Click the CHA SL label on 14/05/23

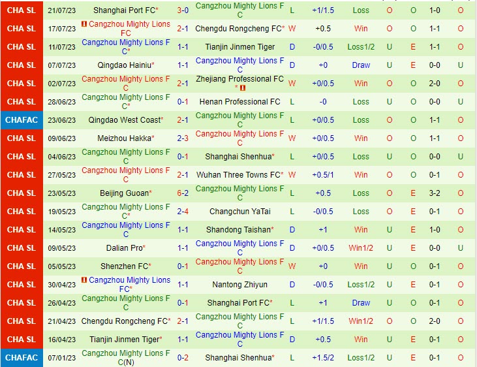[x=22, y=230]
